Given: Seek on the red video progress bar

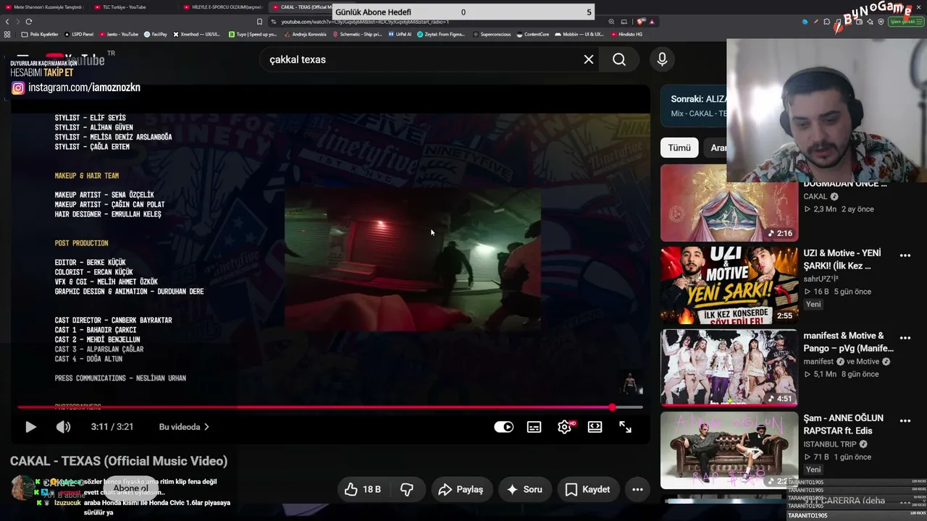Looking at the screenshot, I should pos(330,407).
